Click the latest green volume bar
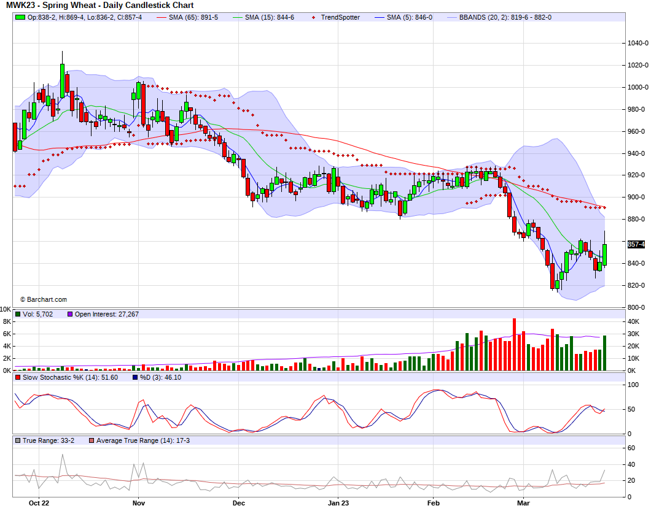This screenshot has height=522, width=651. click(x=604, y=353)
